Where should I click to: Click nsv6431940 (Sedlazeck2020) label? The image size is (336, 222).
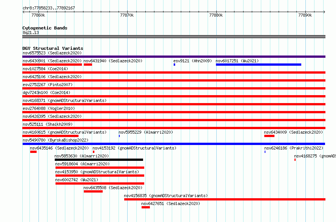(x=113, y=61)
